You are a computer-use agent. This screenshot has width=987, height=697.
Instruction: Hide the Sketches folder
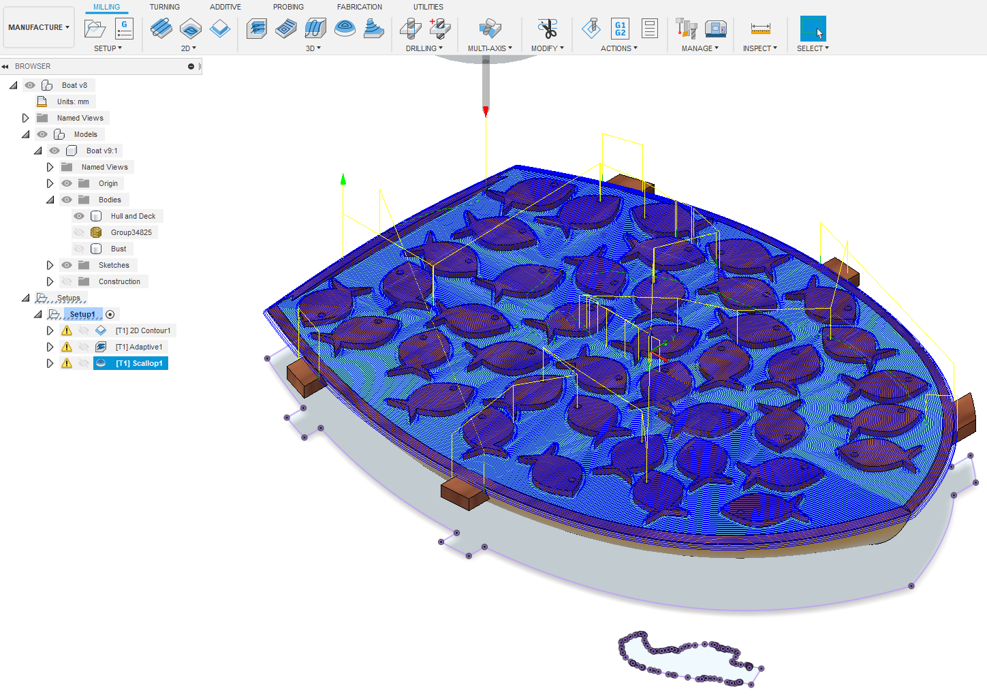[67, 265]
